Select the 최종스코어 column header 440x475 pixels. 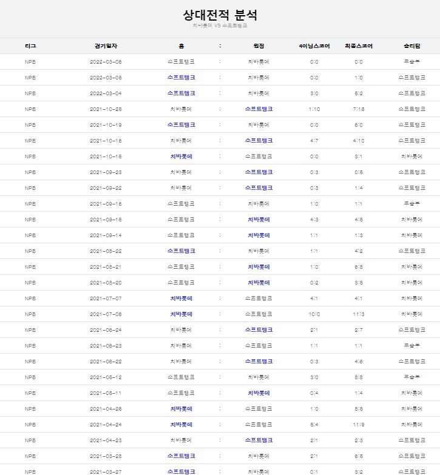359,45
